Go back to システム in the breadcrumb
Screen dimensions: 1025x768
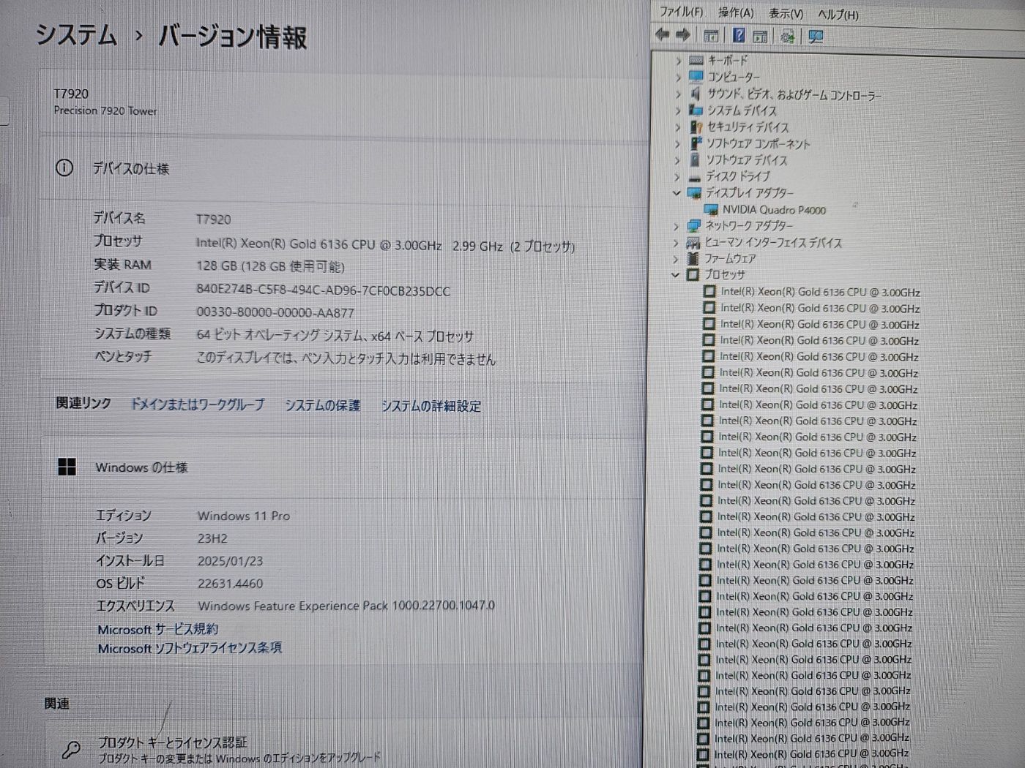click(76, 34)
